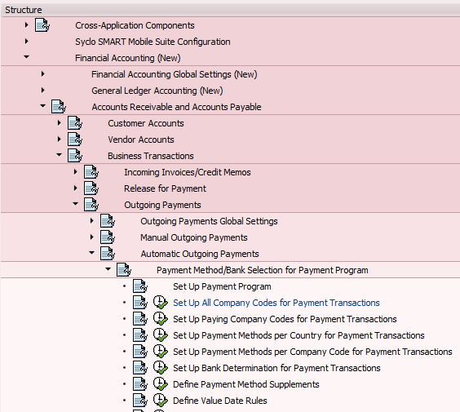The image size is (460, 412).
Task: Select Syclo SMART Mobile Suite Configuration label
Action: coord(153,42)
